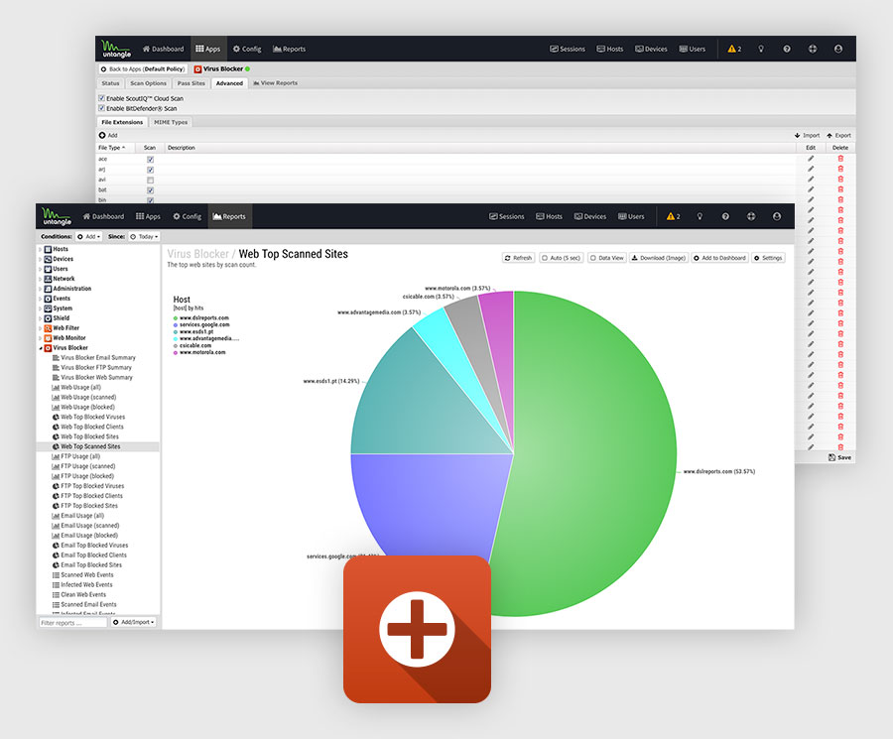Select Status tab in Virus Blocker window

pyautogui.click(x=110, y=83)
